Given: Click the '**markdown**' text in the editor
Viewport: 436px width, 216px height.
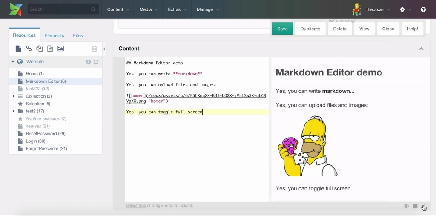Looking at the screenshot, I should click(x=187, y=74).
